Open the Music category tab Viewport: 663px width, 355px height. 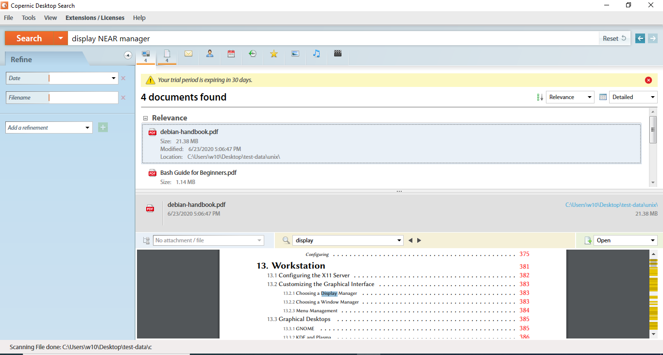[317, 54]
